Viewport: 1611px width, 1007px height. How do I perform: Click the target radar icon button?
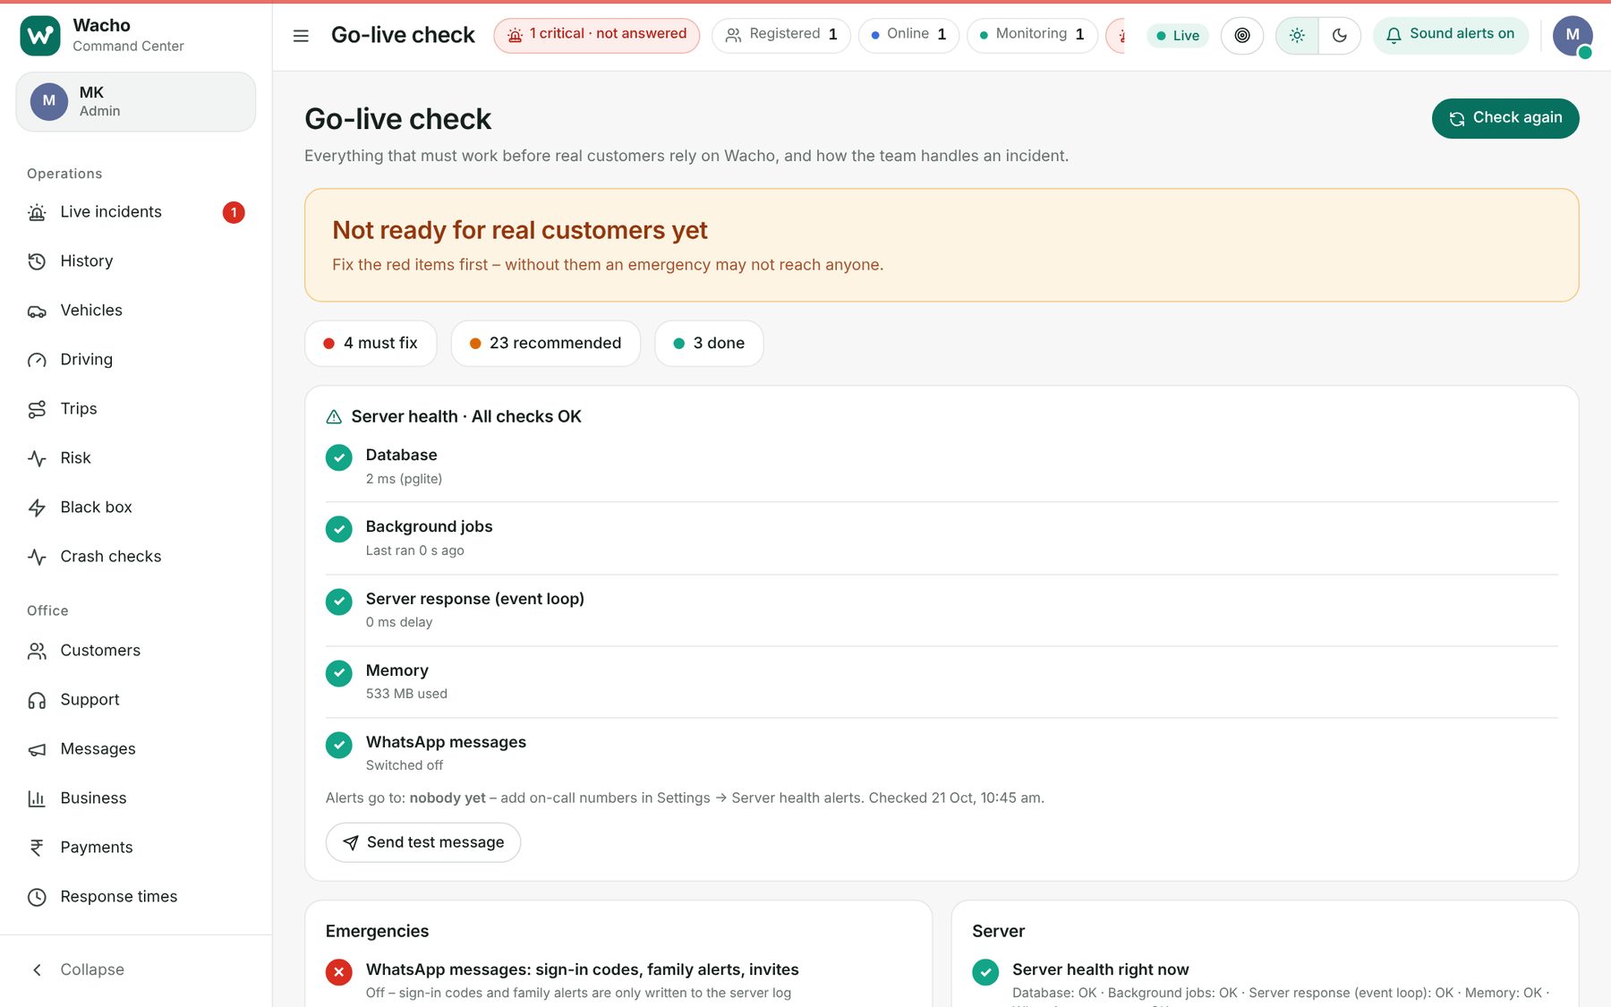[1242, 36]
